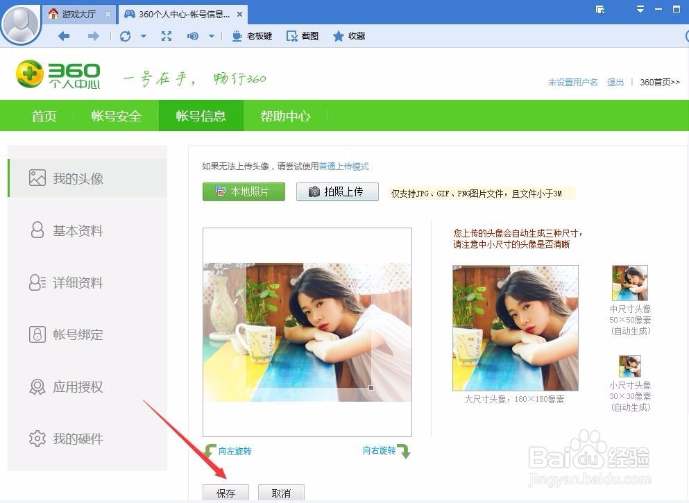Click the 360 个人中心 logo
Screen dimensions: 689x503
pyautogui.click(x=58, y=74)
